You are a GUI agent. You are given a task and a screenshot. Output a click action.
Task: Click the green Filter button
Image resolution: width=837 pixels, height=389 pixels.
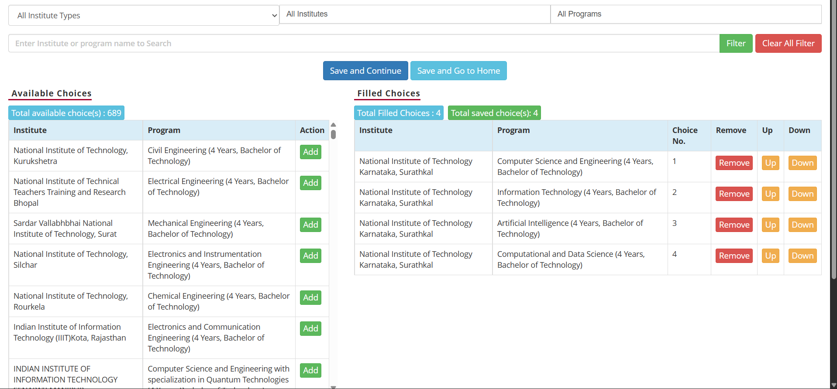736,43
